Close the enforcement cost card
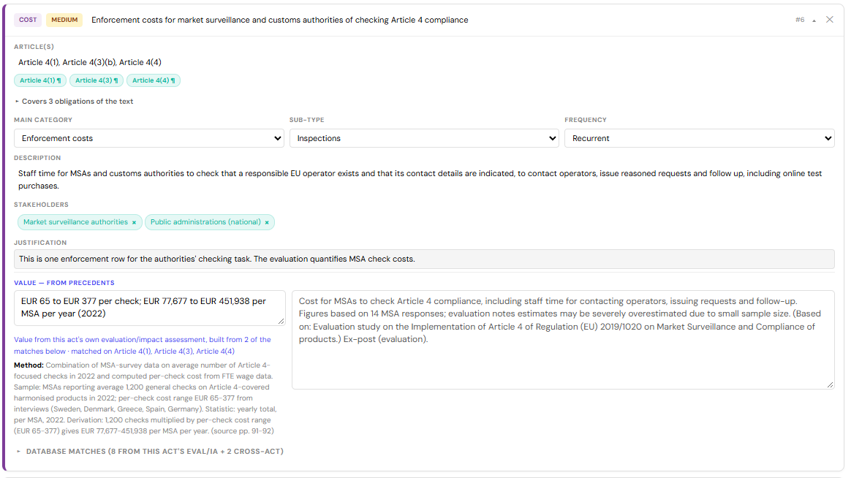 coord(829,20)
